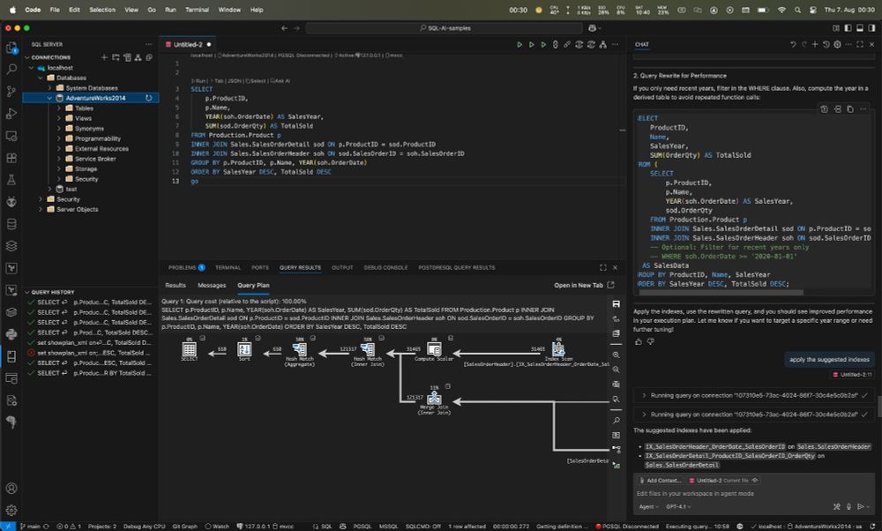Image resolution: width=882 pixels, height=531 pixels.
Task: Switch to the Messages results tab
Action: point(212,285)
